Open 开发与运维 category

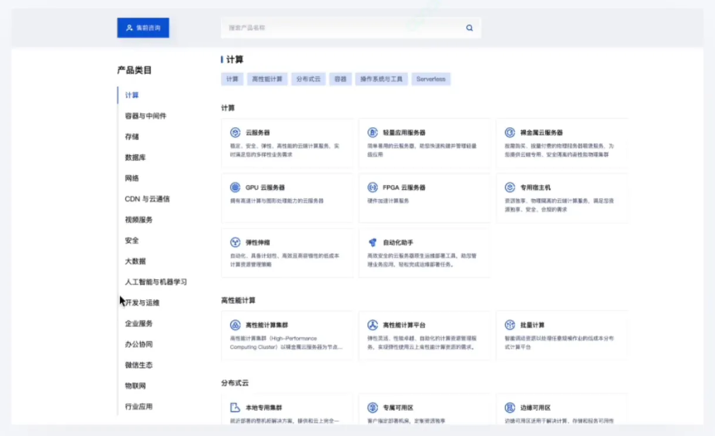[x=142, y=303]
